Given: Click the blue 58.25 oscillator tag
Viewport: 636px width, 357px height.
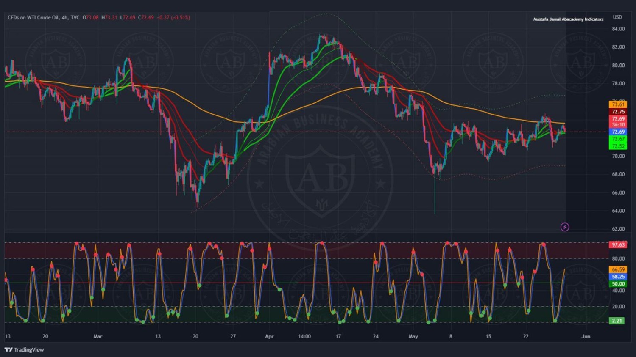Looking at the screenshot, I should (618, 277).
